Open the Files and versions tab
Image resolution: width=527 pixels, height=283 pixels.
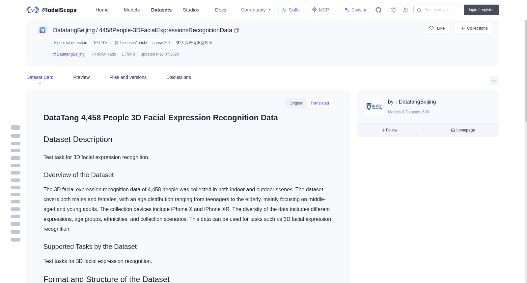(128, 77)
